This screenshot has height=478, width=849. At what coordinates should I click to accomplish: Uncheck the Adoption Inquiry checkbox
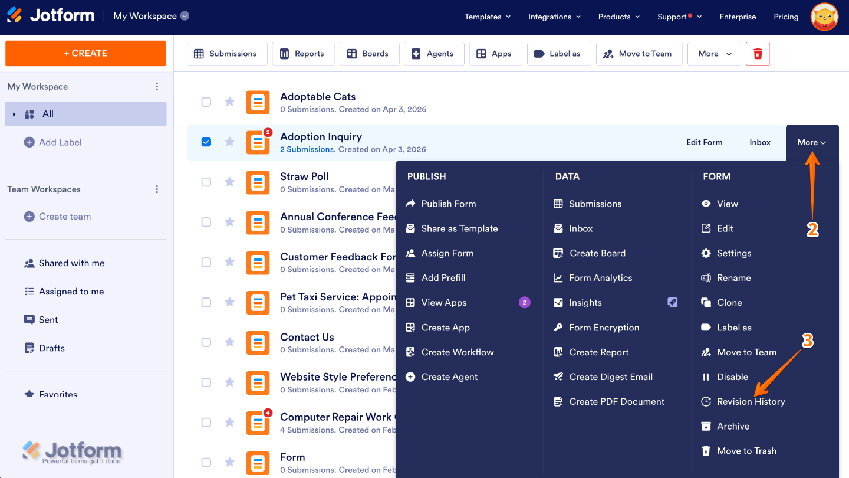(x=206, y=142)
